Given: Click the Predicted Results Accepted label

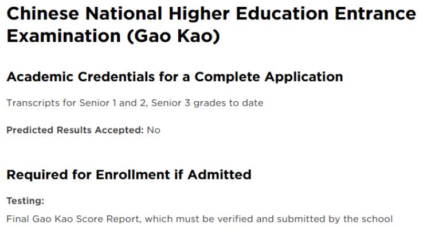Looking at the screenshot, I should [75, 130].
